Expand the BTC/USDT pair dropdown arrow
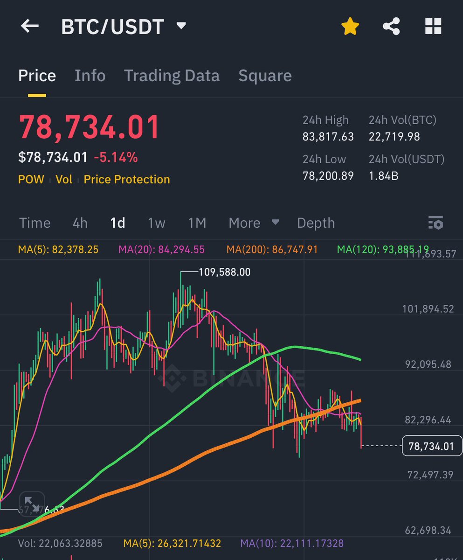Image resolution: width=463 pixels, height=560 pixels. (181, 26)
